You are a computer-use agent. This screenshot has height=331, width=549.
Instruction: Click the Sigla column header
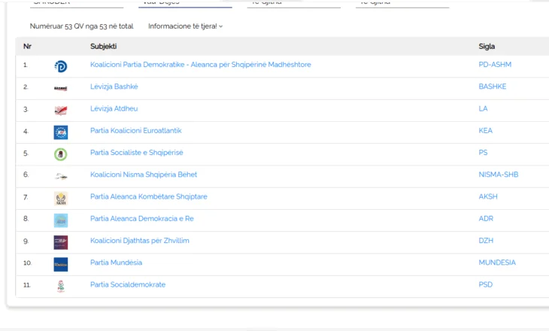tap(487, 46)
